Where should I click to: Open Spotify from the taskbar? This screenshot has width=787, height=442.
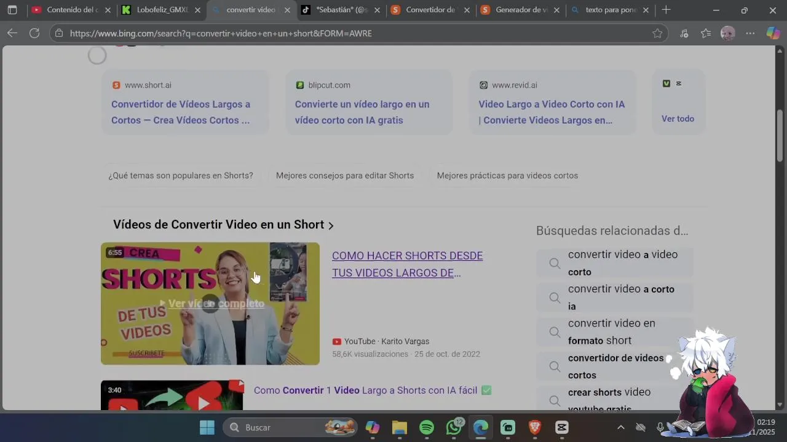coord(427,427)
